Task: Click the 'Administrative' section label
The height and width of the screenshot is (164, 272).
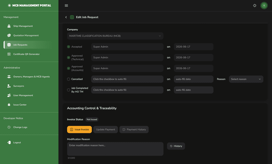Action: (12, 68)
